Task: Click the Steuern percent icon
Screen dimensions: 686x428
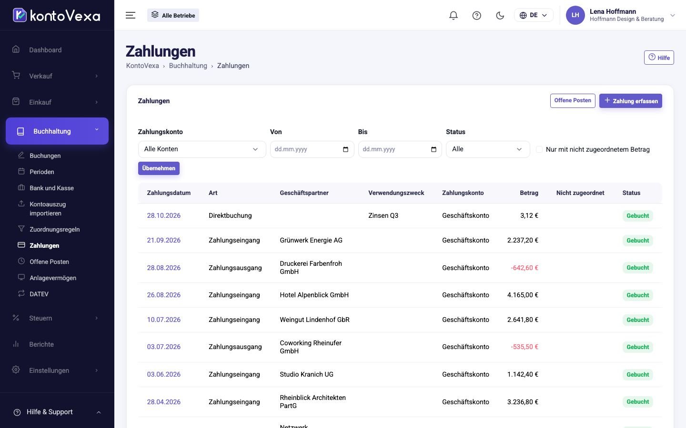Action: click(x=16, y=318)
